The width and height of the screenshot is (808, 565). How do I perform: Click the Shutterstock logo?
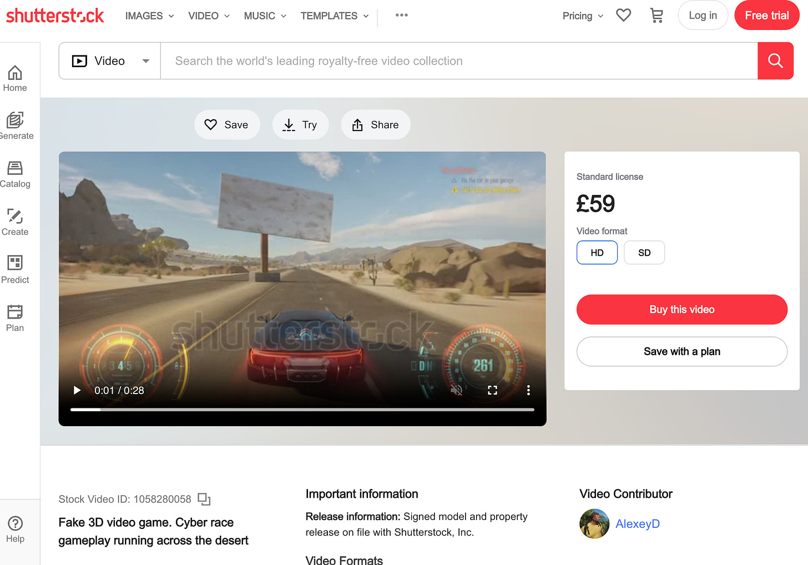(x=55, y=16)
